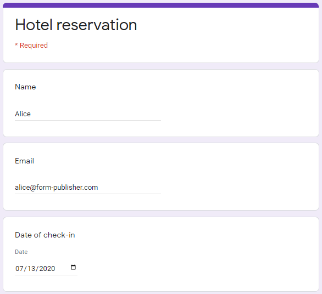This screenshot has height=294, width=322.
Task: Click the red asterisk before Required
Action: (x=16, y=44)
